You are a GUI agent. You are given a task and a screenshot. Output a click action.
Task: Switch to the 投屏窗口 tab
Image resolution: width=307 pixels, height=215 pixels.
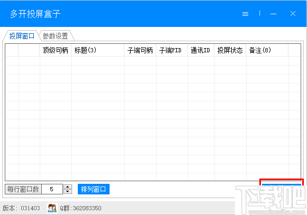[22, 36]
